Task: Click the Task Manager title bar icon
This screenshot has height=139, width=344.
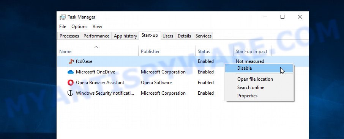Action: [63, 17]
